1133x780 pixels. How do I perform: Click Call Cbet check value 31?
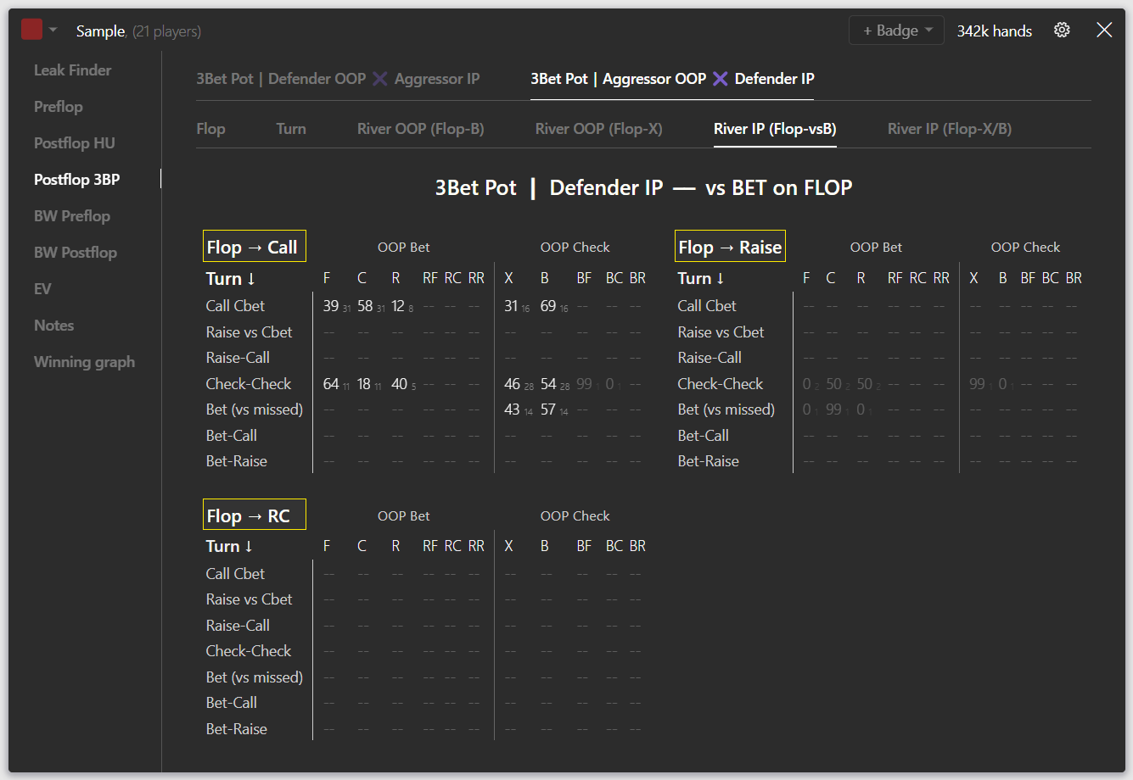[511, 306]
